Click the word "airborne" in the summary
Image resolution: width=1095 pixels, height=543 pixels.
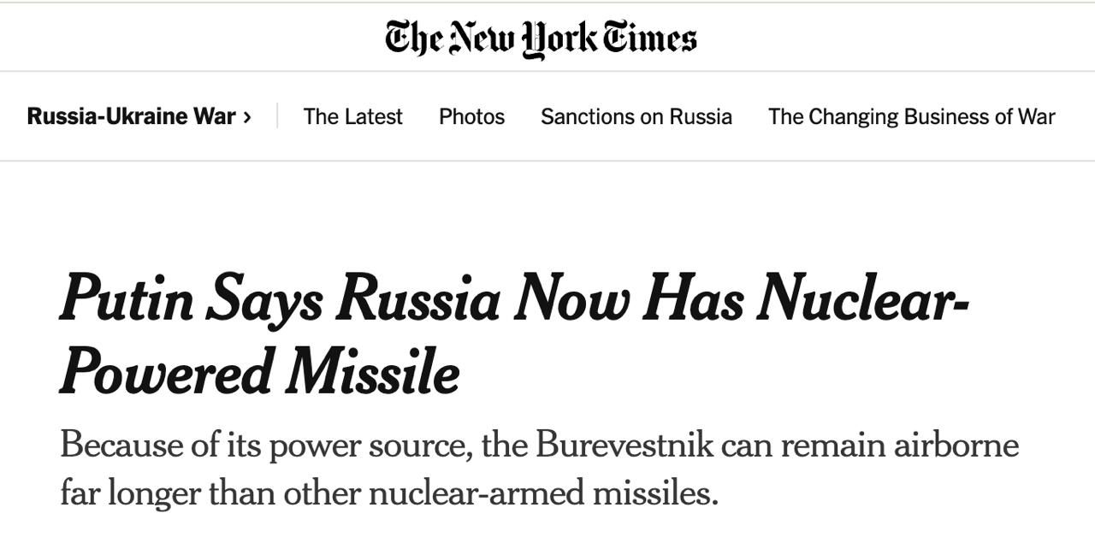(956, 445)
